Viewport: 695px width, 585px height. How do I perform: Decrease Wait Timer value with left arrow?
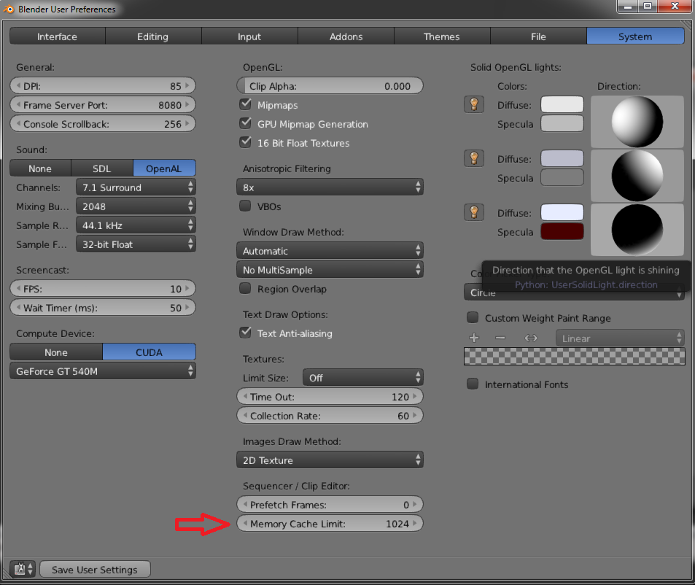click(x=18, y=308)
